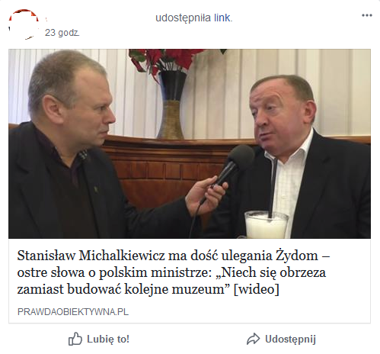Open the "link" word in the post header

point(223,18)
